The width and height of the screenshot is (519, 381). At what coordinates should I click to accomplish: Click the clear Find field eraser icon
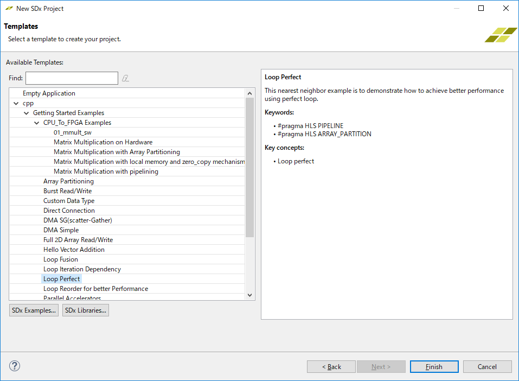tap(126, 78)
